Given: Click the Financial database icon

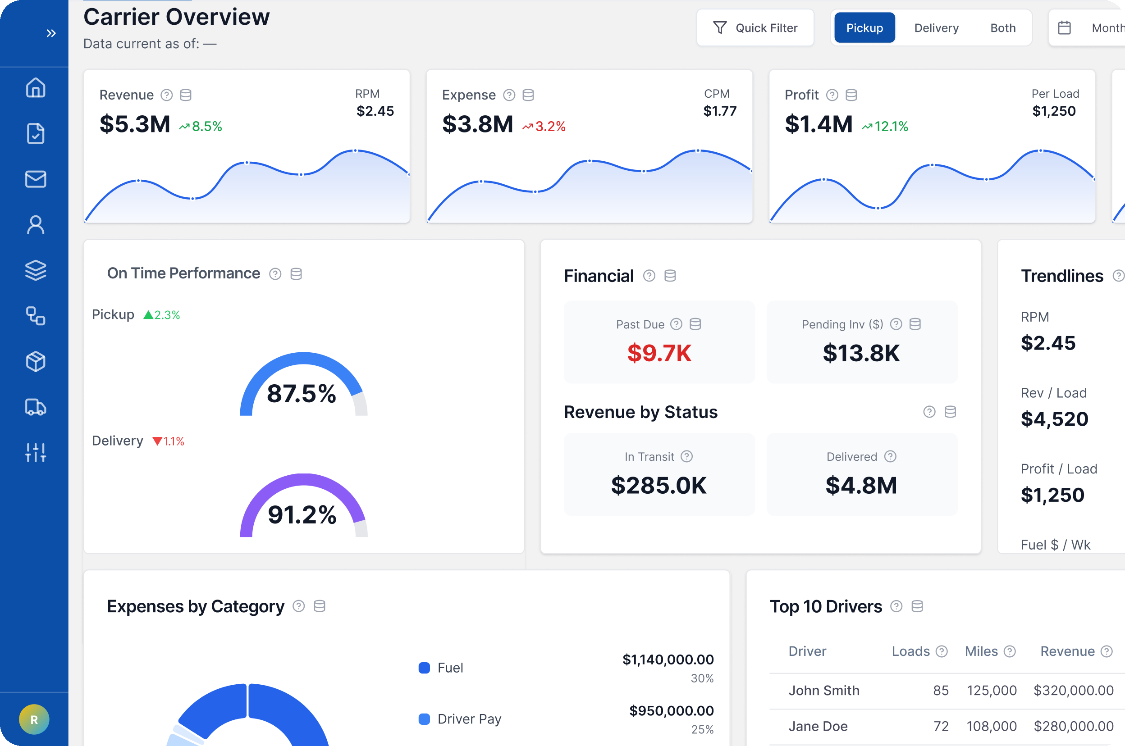Looking at the screenshot, I should (x=670, y=276).
